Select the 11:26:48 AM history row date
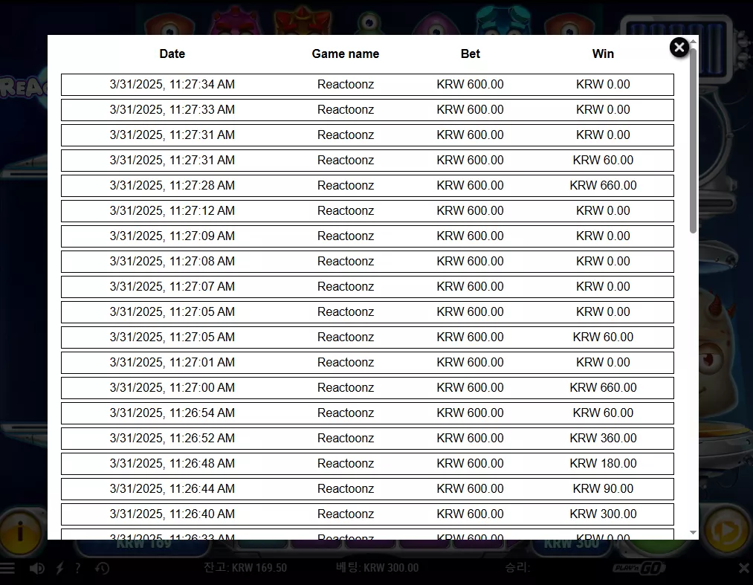 pyautogui.click(x=172, y=464)
